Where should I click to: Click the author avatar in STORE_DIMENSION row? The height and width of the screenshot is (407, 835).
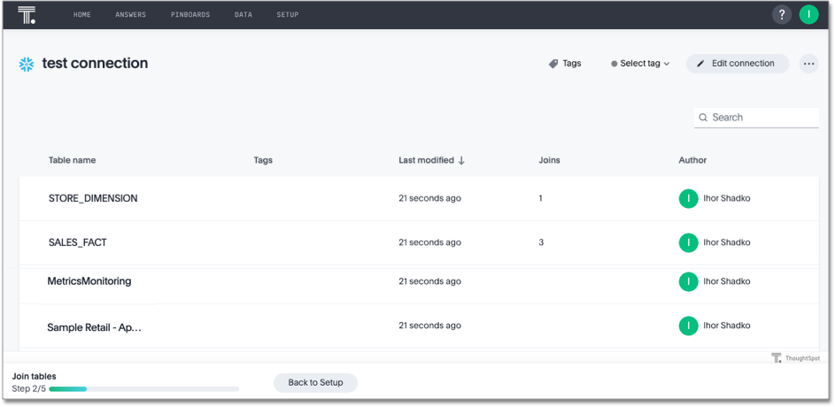688,199
